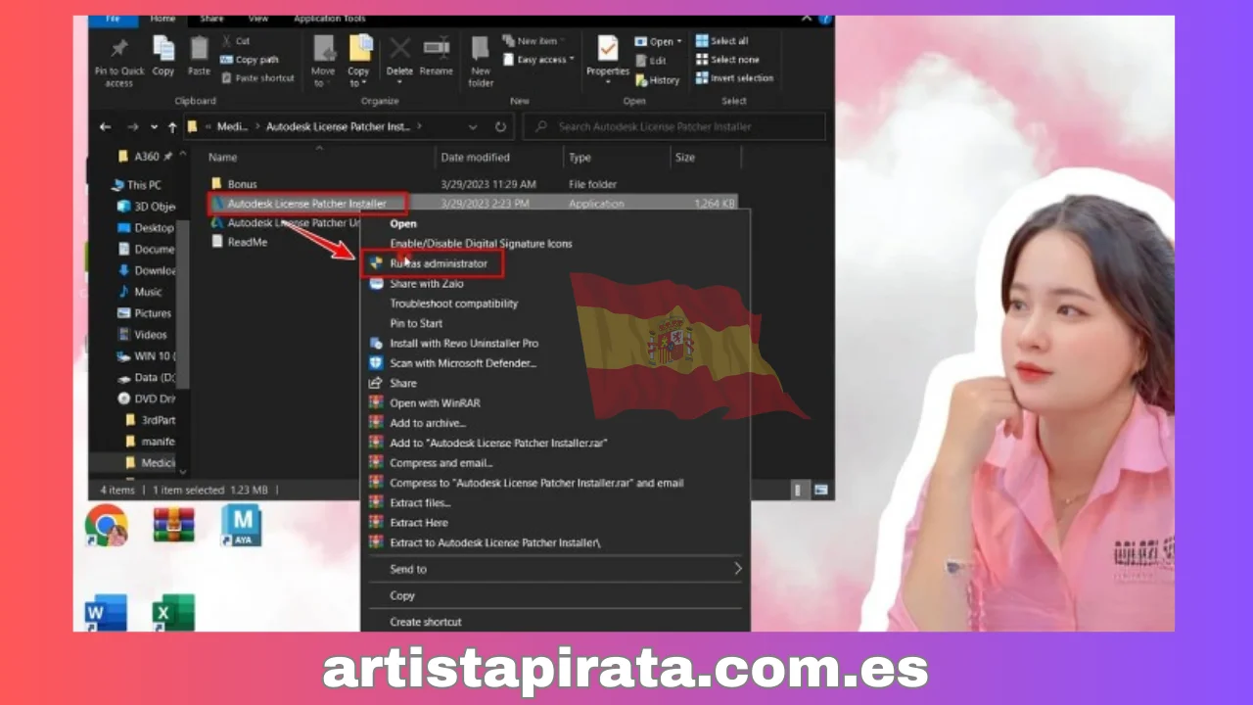Viewport: 1253px width, 705px height.
Task: Open Properties from the ribbon
Action: (x=608, y=55)
